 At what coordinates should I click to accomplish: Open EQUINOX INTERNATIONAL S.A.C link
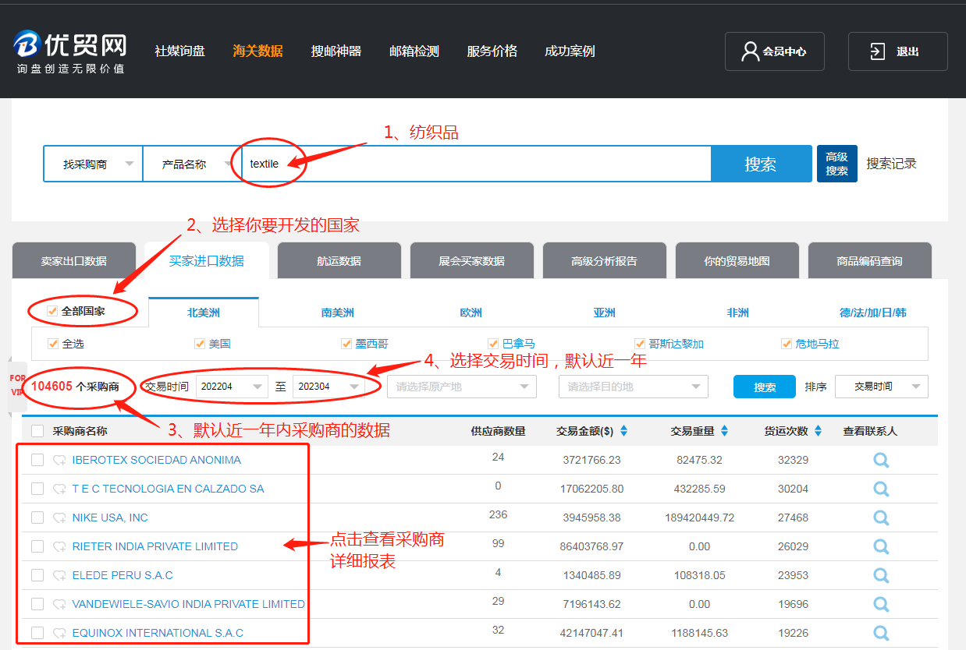point(158,633)
